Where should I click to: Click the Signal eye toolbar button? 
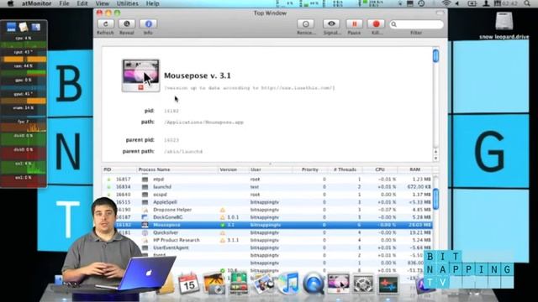point(331,24)
